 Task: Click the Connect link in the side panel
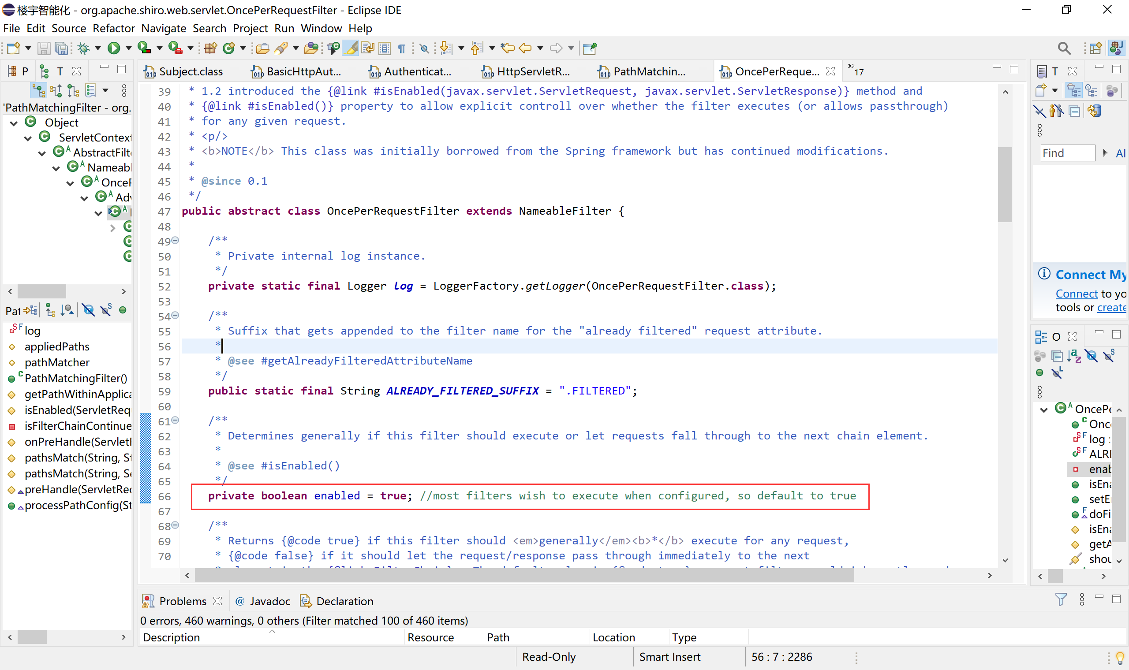[1077, 294]
